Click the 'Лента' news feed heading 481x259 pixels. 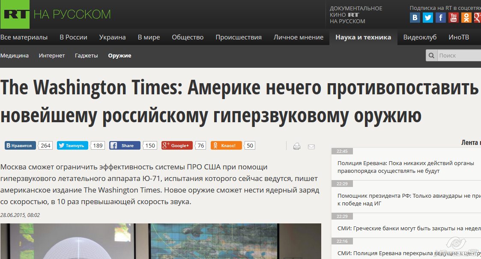pos(471,142)
